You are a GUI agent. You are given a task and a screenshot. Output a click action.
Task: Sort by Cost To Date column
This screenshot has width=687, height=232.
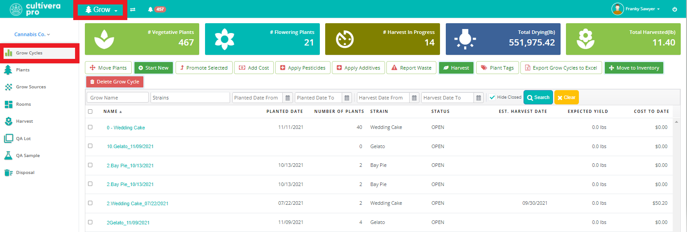coord(651,112)
